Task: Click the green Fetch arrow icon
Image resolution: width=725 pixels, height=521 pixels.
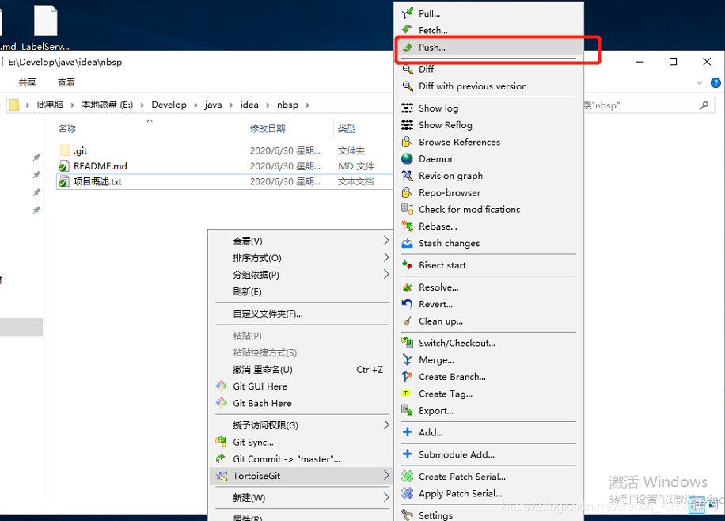Action: [x=408, y=30]
